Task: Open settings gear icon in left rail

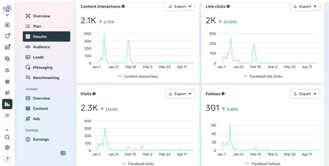Action: (7, 148)
